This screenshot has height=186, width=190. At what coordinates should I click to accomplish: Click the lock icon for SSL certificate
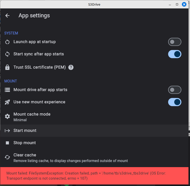point(7,67)
